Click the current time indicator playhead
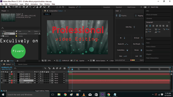This screenshot has height=97, width=173. [72, 69]
